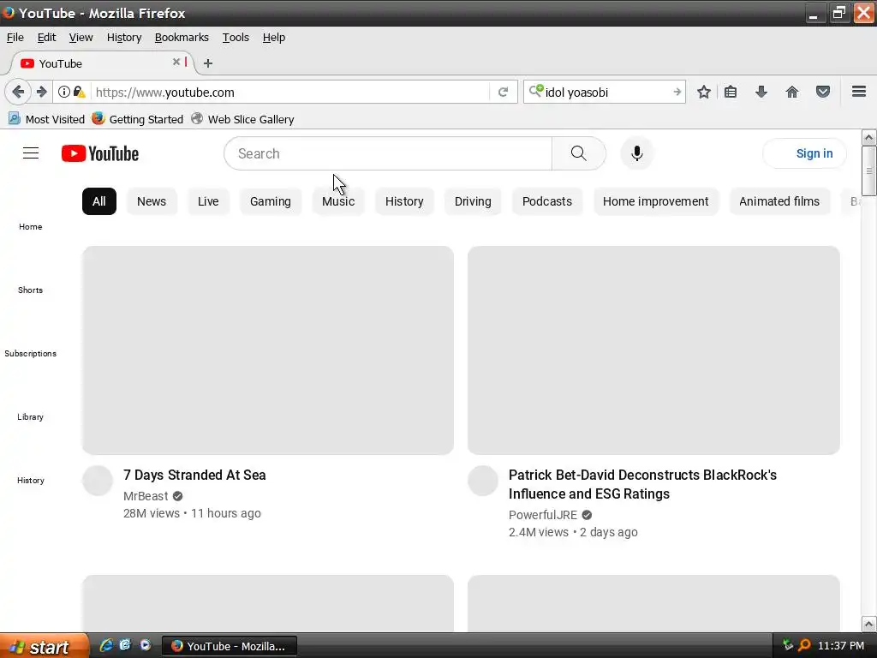Open the File menu
This screenshot has width=877, height=658.
(x=15, y=38)
